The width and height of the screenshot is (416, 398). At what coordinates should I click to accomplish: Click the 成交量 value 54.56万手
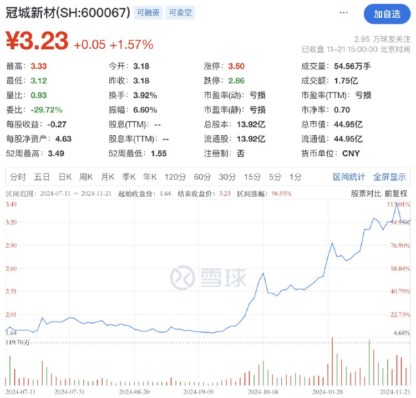coord(352,66)
